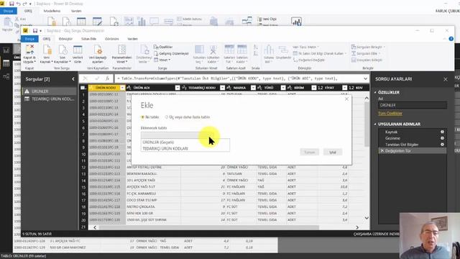This screenshot has height=259, width=460.
Task: Click the blue help question mark icon
Action: pyautogui.click(x=451, y=39)
